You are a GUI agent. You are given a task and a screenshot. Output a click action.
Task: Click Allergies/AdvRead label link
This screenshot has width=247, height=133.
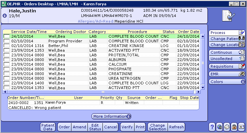(96, 21)
